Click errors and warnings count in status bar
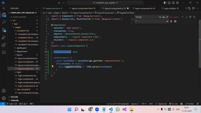 pyautogui.click(x=23, y=104)
